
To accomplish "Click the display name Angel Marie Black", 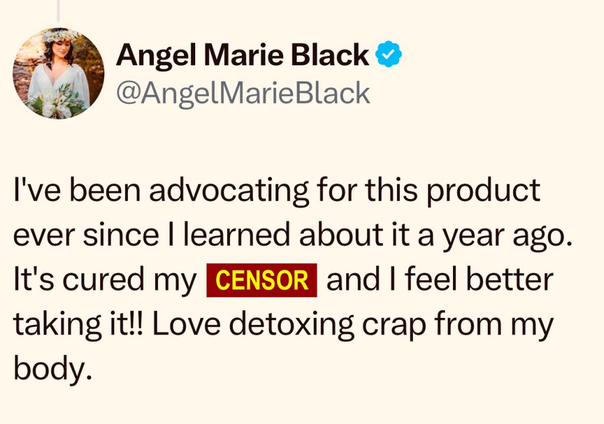I will point(242,56).
